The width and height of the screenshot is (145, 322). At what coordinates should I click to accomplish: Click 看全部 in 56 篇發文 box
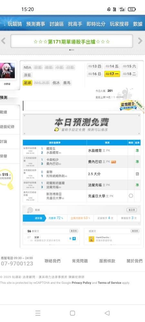74,231
